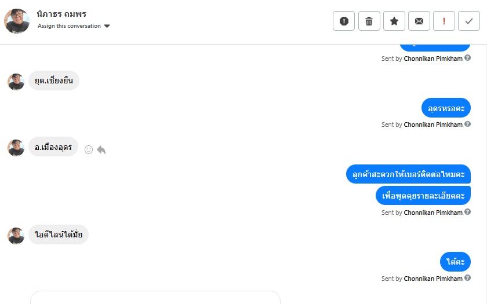Image resolution: width=487 pixels, height=304 pixels.
Task: Delete conversation with the trash icon
Action: click(x=369, y=21)
